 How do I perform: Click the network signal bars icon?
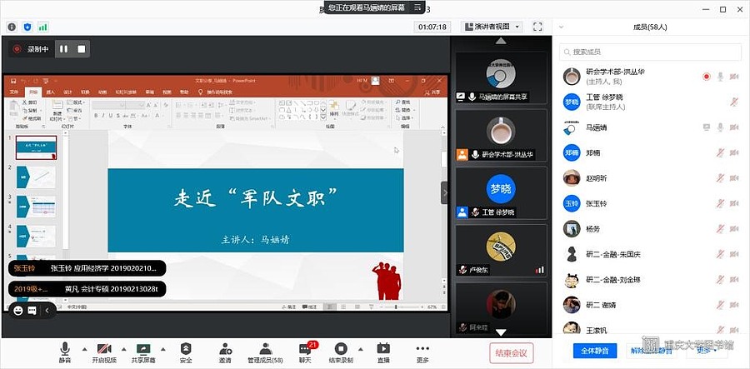pos(43,27)
